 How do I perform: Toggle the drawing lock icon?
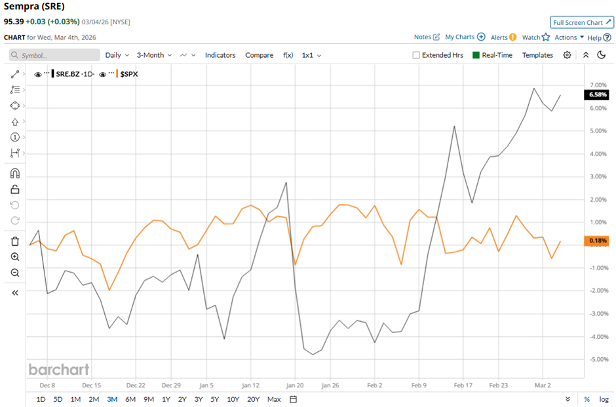pyautogui.click(x=15, y=189)
